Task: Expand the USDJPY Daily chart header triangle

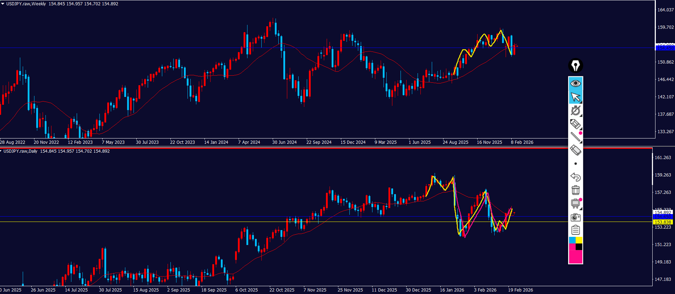Action: (x=1, y=151)
